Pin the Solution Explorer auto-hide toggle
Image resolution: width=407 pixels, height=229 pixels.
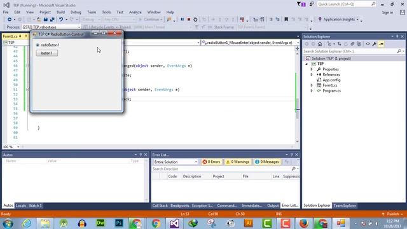pyautogui.click(x=397, y=37)
